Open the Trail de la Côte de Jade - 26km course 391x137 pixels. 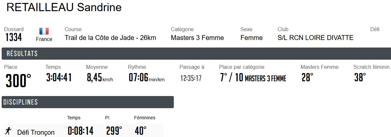coord(110,38)
